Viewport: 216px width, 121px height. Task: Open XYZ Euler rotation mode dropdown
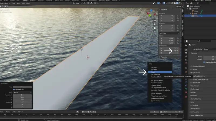[x=169, y=33]
